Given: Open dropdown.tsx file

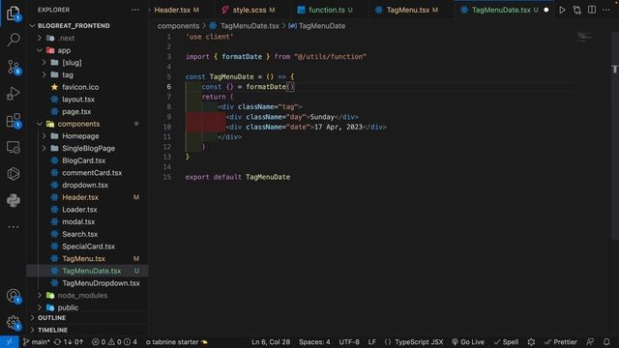Looking at the screenshot, I should pos(85,185).
